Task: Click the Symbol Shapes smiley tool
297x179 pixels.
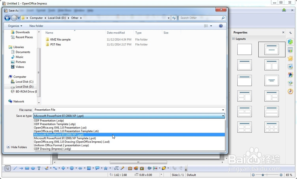Action: [x=72, y=168]
